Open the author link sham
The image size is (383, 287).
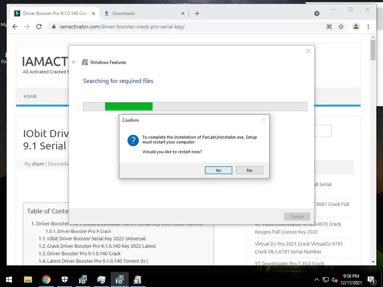[38, 164]
